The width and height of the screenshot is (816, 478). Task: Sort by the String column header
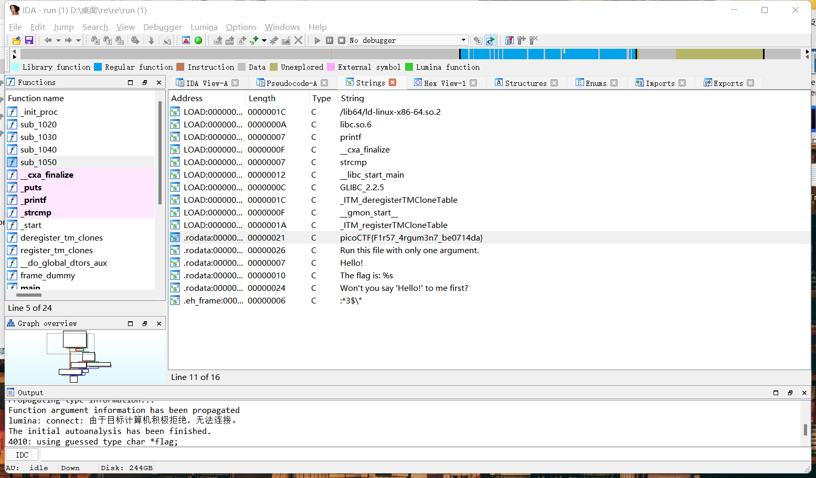(x=574, y=98)
